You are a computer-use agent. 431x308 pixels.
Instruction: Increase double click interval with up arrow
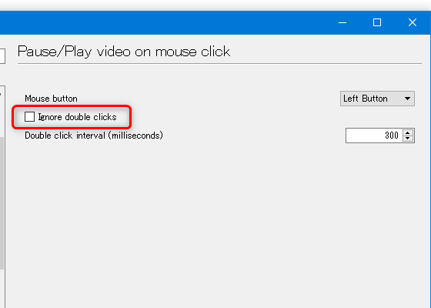408,132
